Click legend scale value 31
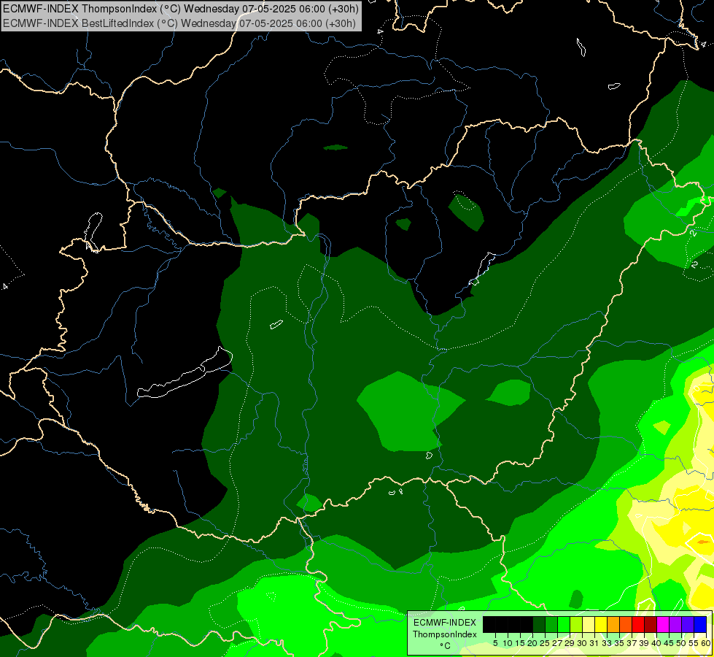This screenshot has height=657, width=714. point(594,643)
